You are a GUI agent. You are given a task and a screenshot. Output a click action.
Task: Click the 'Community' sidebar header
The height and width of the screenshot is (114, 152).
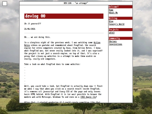120,38
